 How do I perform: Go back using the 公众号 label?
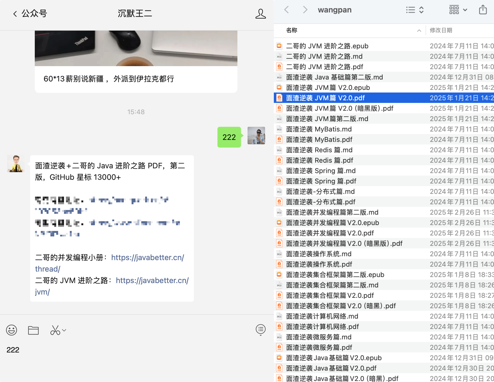(30, 13)
